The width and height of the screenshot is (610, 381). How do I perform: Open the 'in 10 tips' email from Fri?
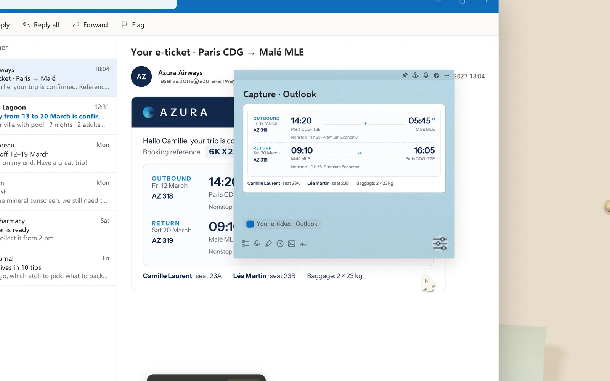[x=58, y=267]
